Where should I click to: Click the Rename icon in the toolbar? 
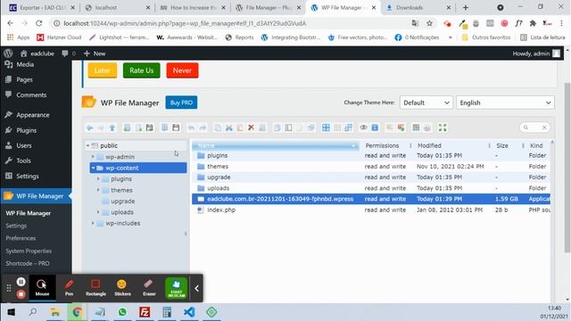tap(288, 128)
